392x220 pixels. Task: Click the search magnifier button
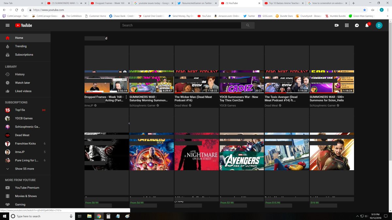point(248,25)
